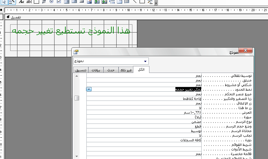268x159 pixels.
Task: Pick the Text Box (ab|) tool
Action: click(29, 2)
